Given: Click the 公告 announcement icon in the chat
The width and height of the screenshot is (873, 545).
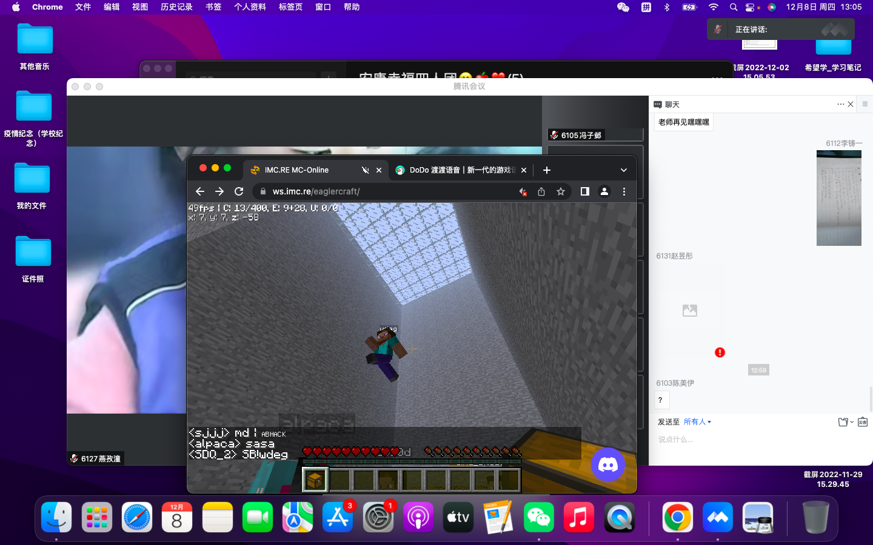Looking at the screenshot, I should 863,422.
